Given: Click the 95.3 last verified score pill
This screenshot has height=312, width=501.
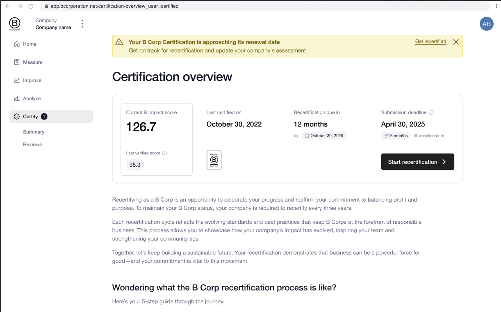Looking at the screenshot, I should tap(135, 165).
